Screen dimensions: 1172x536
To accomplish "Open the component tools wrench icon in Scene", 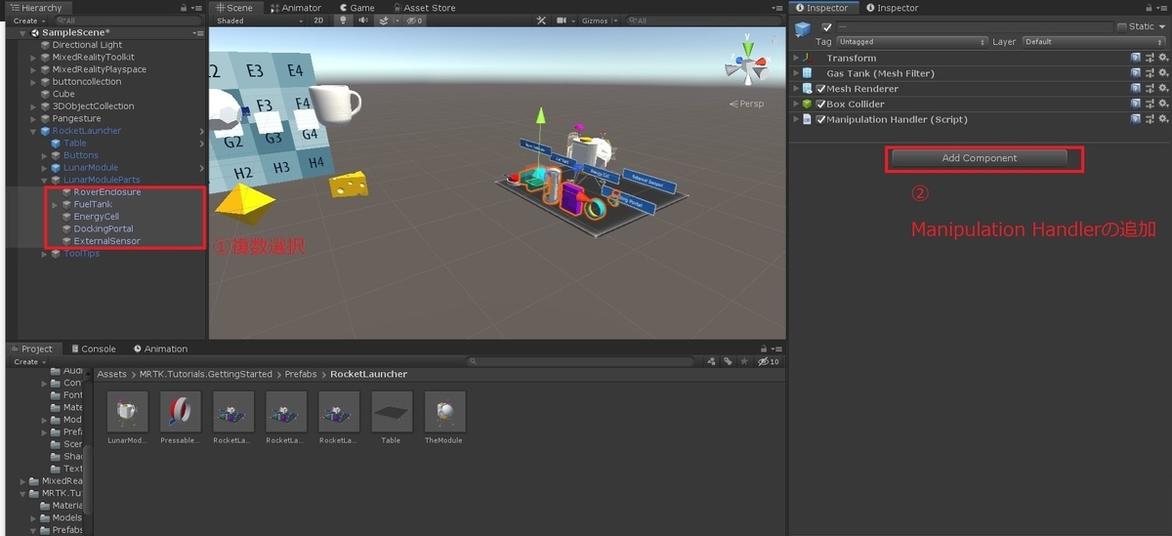I will click(542, 20).
